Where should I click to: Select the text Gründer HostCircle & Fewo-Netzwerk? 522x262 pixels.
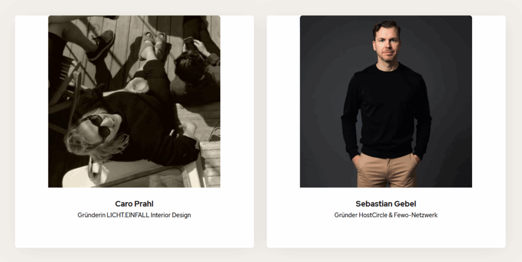tap(386, 215)
